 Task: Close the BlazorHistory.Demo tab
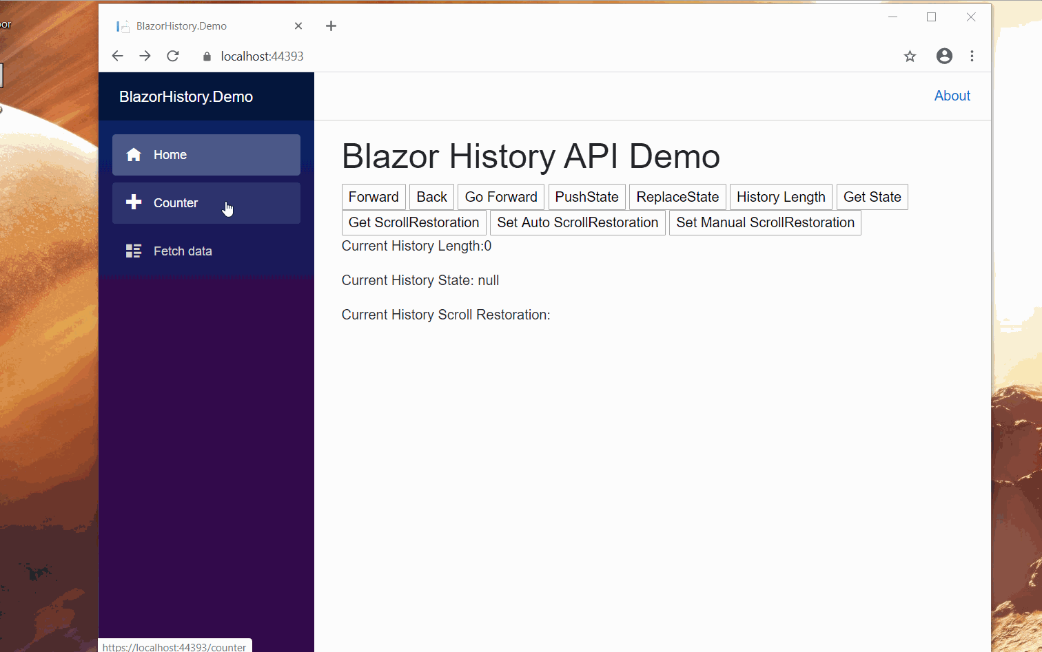[x=298, y=25]
